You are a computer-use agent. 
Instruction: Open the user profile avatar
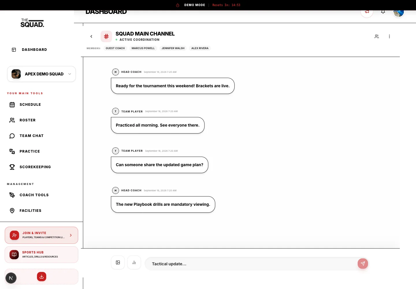tap(399, 13)
